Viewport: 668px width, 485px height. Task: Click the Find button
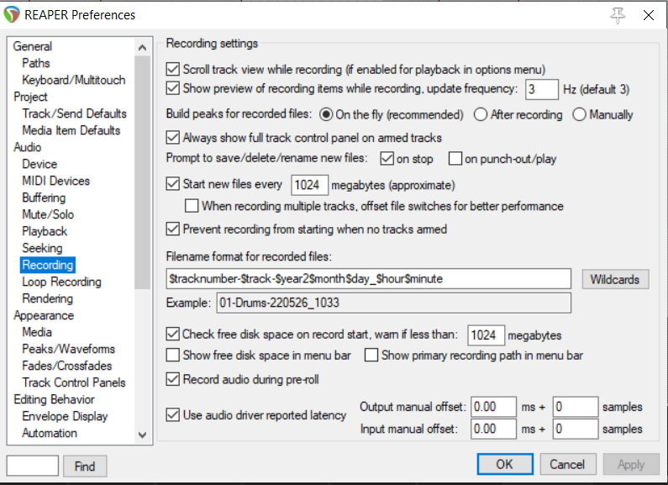coord(85,466)
